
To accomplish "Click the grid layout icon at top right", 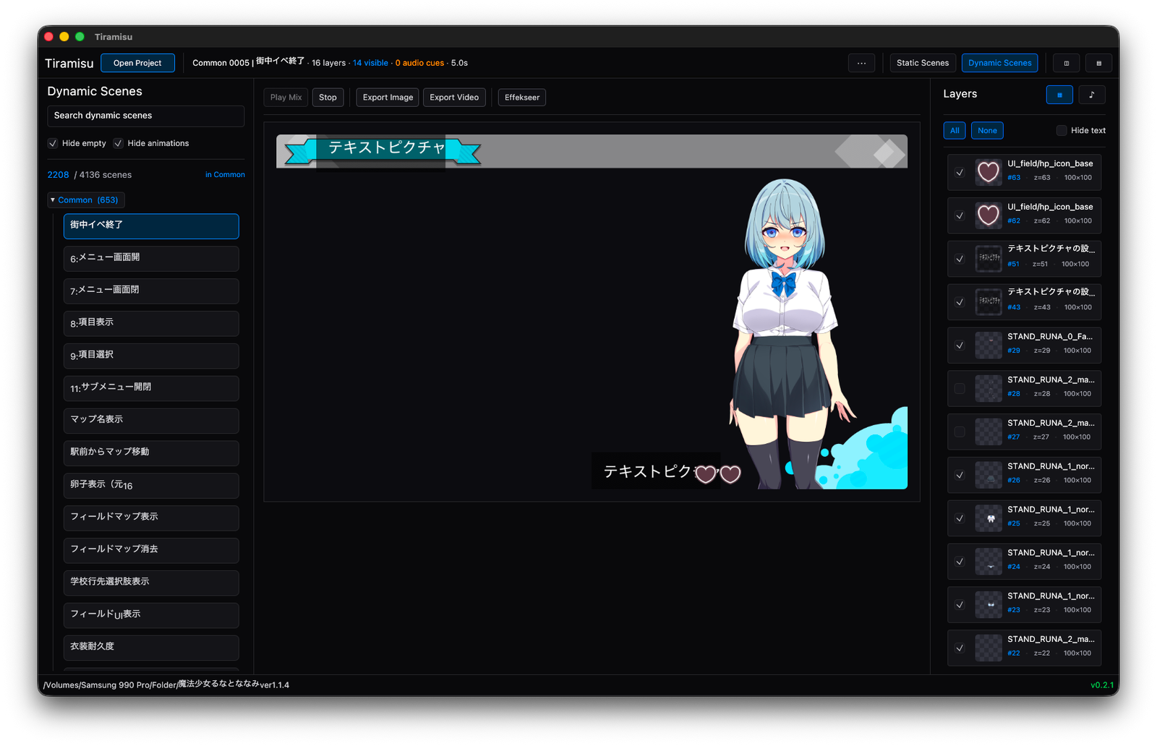I will point(1098,63).
